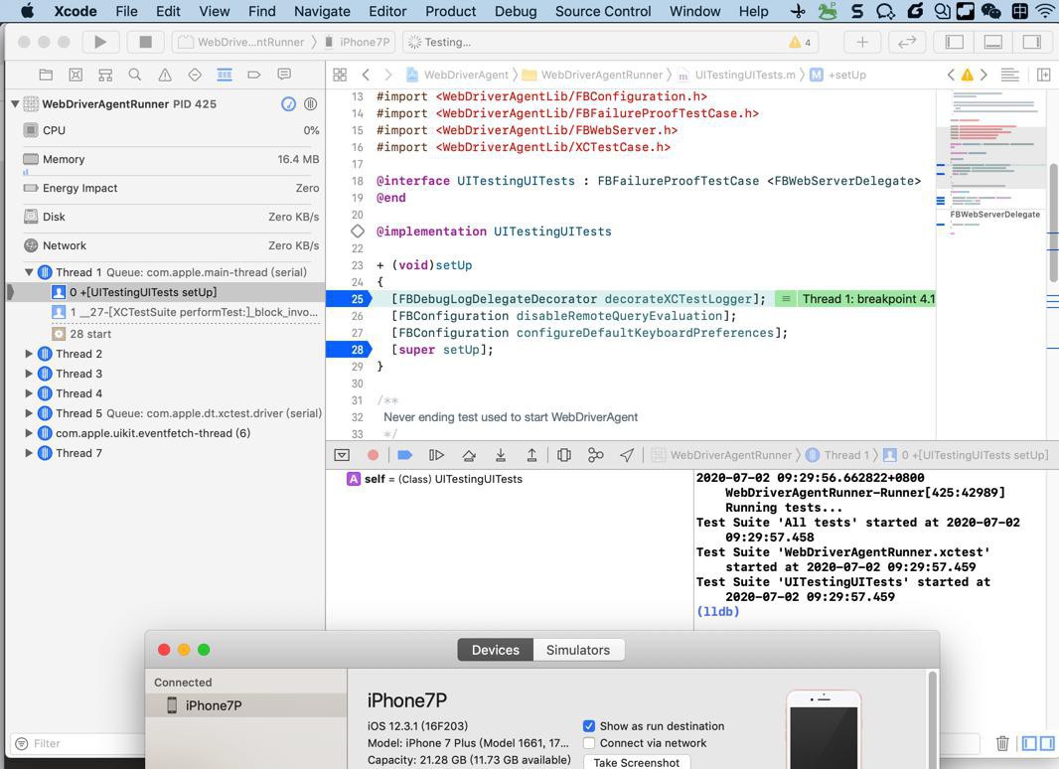Click the warnings count indicator in toolbar
1059x769 pixels.
(x=800, y=42)
